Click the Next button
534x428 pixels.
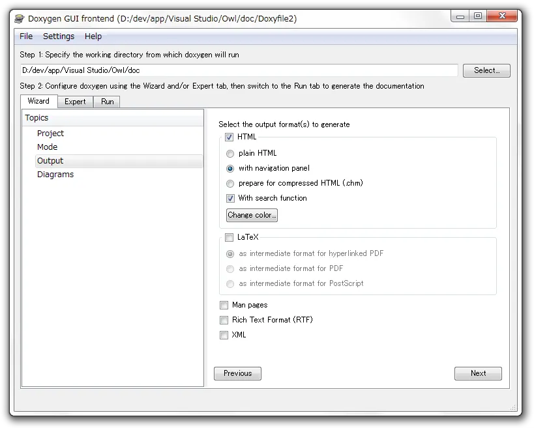click(x=478, y=373)
